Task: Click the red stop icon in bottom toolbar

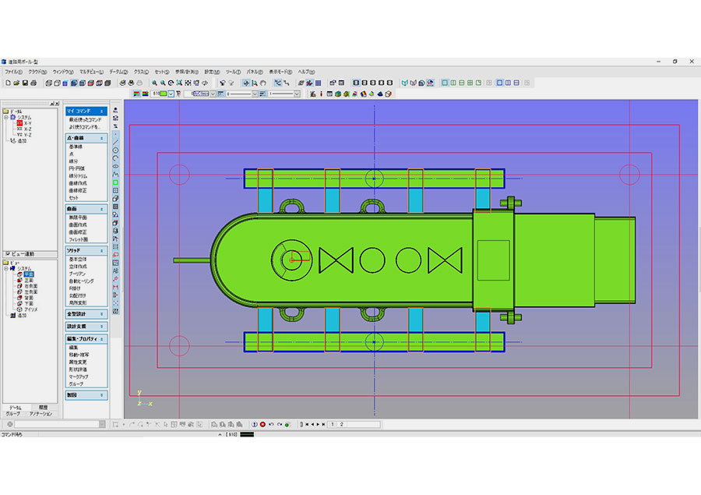Action: pyautogui.click(x=262, y=424)
